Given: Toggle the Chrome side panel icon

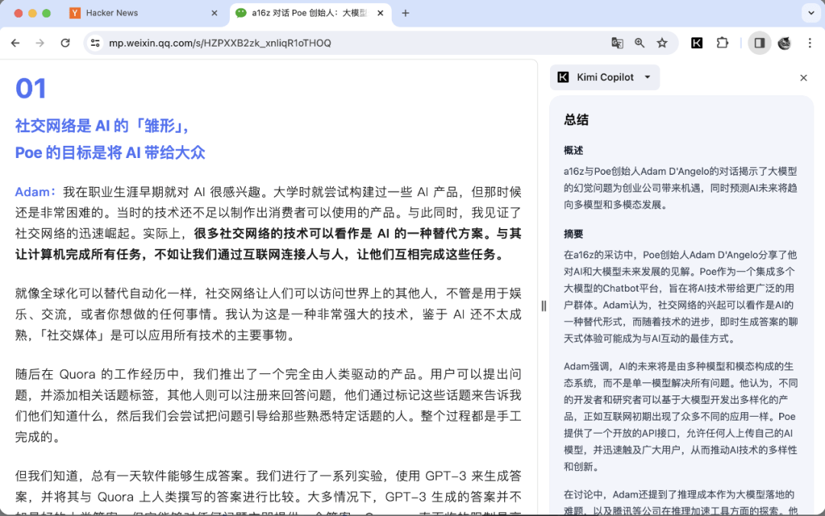Looking at the screenshot, I should pyautogui.click(x=759, y=43).
